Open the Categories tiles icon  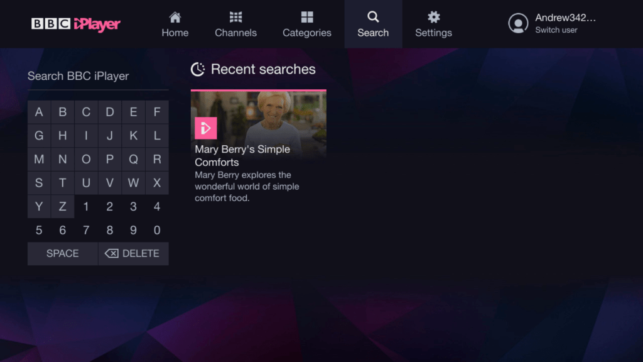tap(306, 17)
